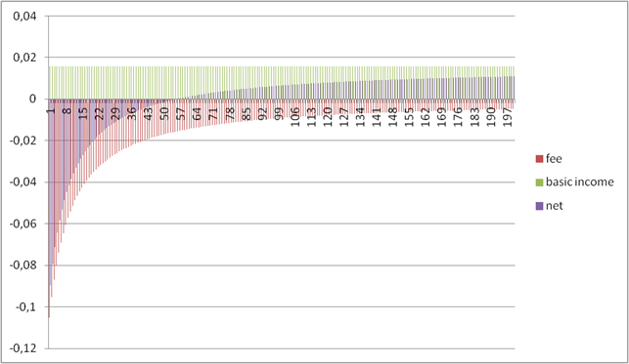The image size is (629, 364).
Task: Select the "basic income" legend label
Action: (x=580, y=182)
